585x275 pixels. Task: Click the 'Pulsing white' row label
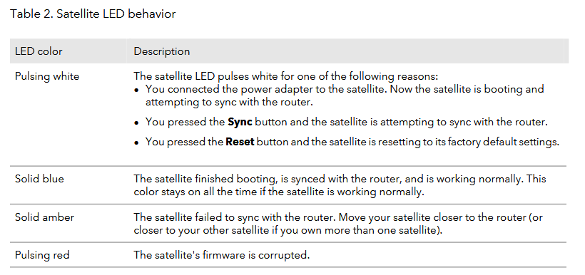(47, 76)
